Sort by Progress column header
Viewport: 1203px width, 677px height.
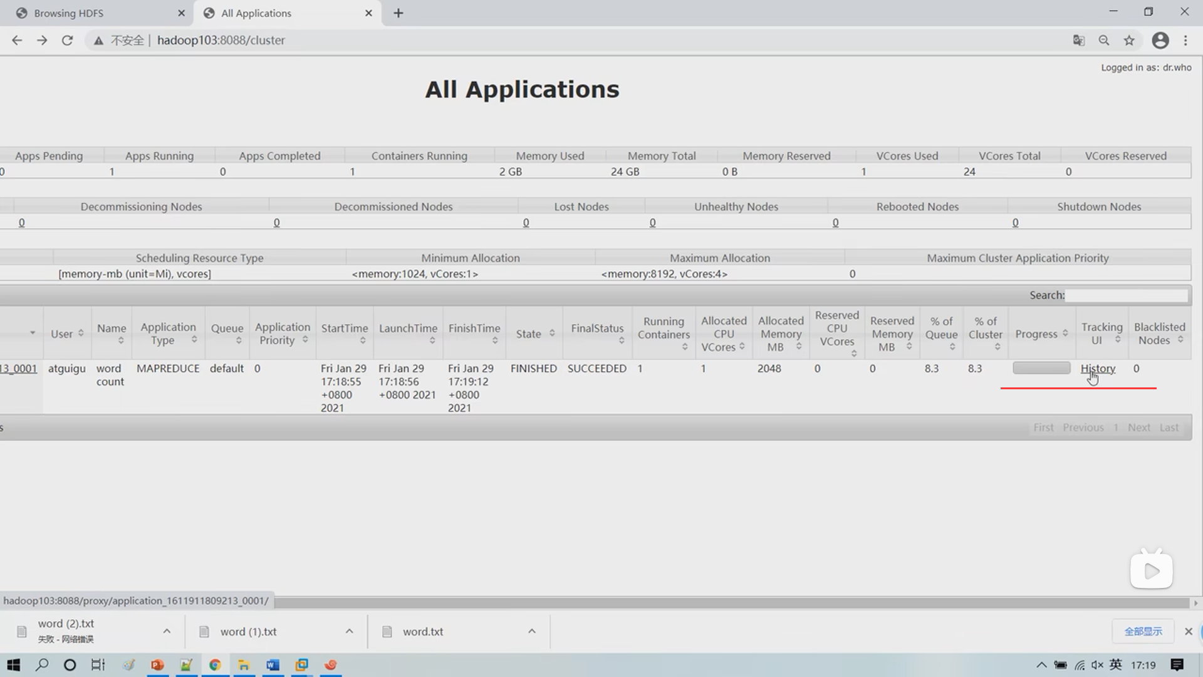coord(1041,333)
